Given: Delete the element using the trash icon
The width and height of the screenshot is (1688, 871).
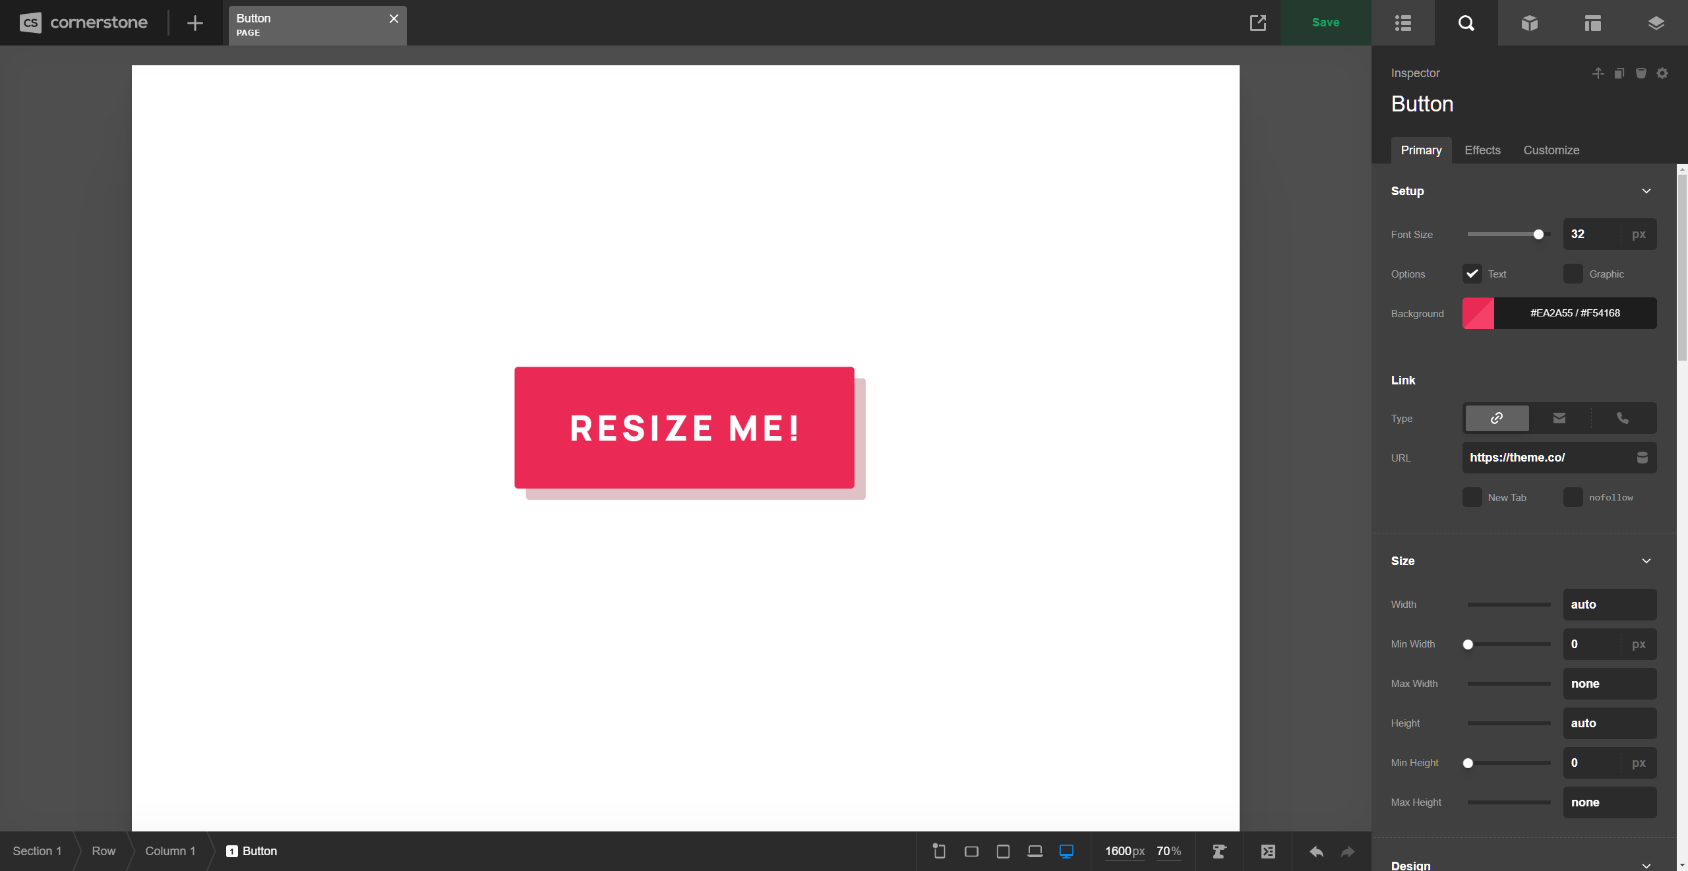Looking at the screenshot, I should pos(1640,73).
